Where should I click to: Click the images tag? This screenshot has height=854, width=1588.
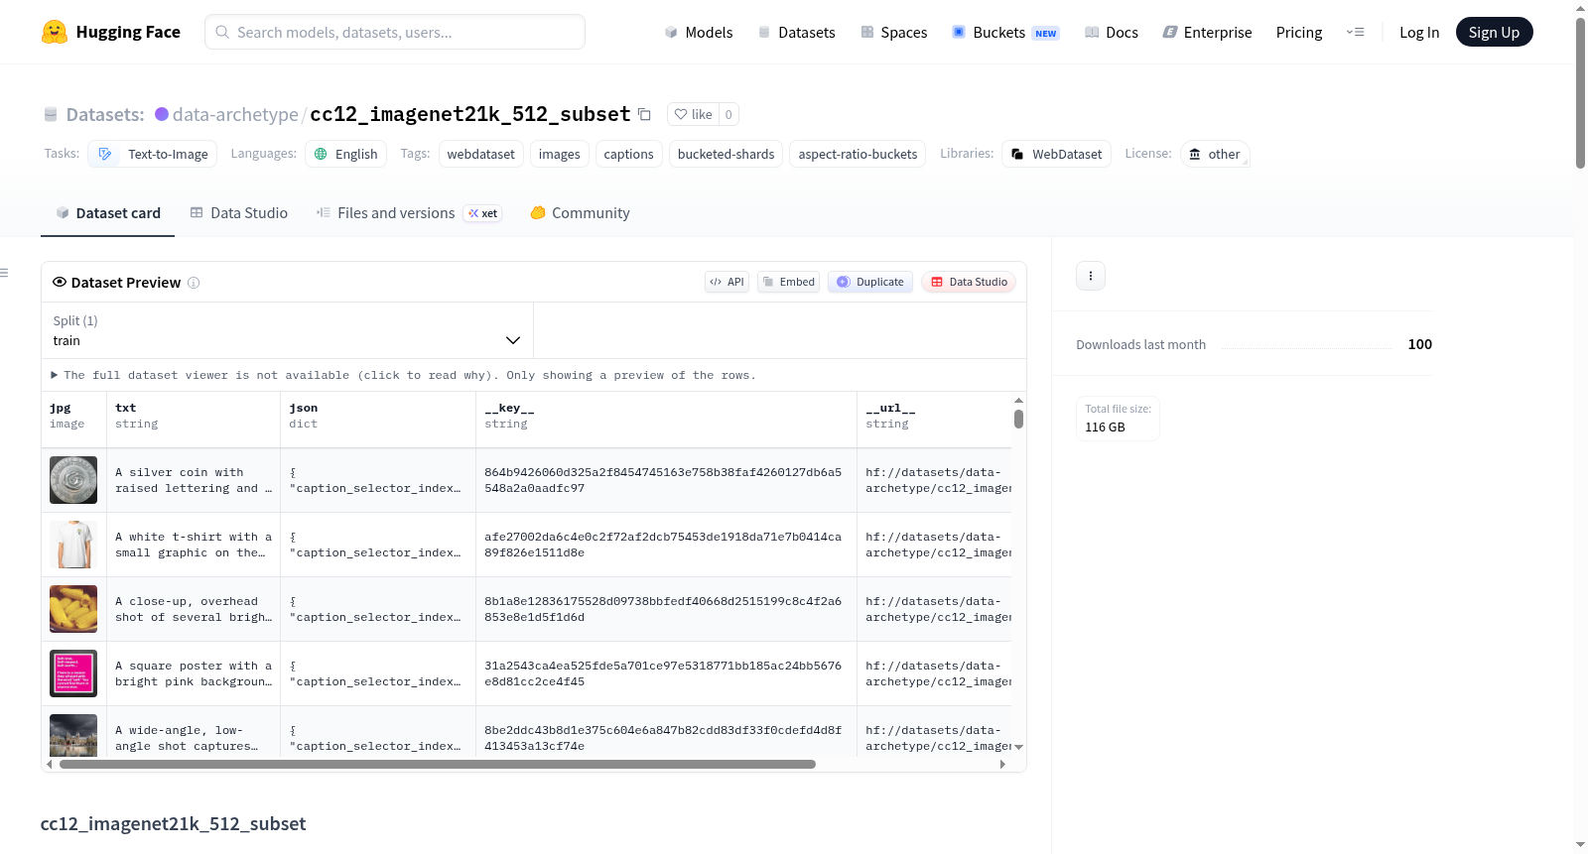coord(560,154)
